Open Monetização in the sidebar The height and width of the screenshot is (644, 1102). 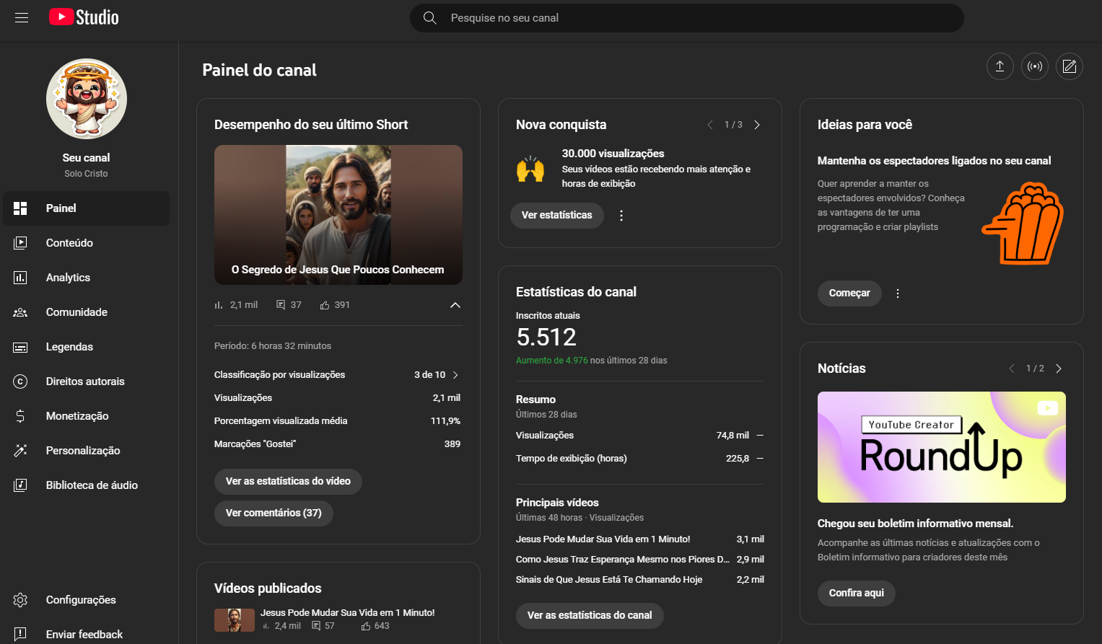(x=87, y=416)
